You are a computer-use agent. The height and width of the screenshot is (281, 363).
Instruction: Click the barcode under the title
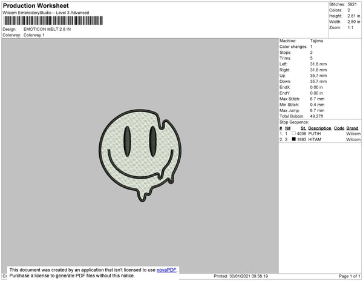tap(51, 21)
